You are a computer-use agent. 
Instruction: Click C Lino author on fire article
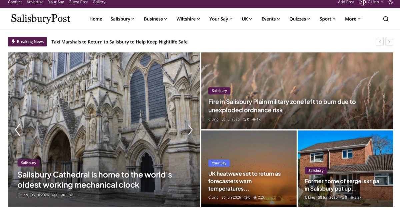tap(213, 120)
